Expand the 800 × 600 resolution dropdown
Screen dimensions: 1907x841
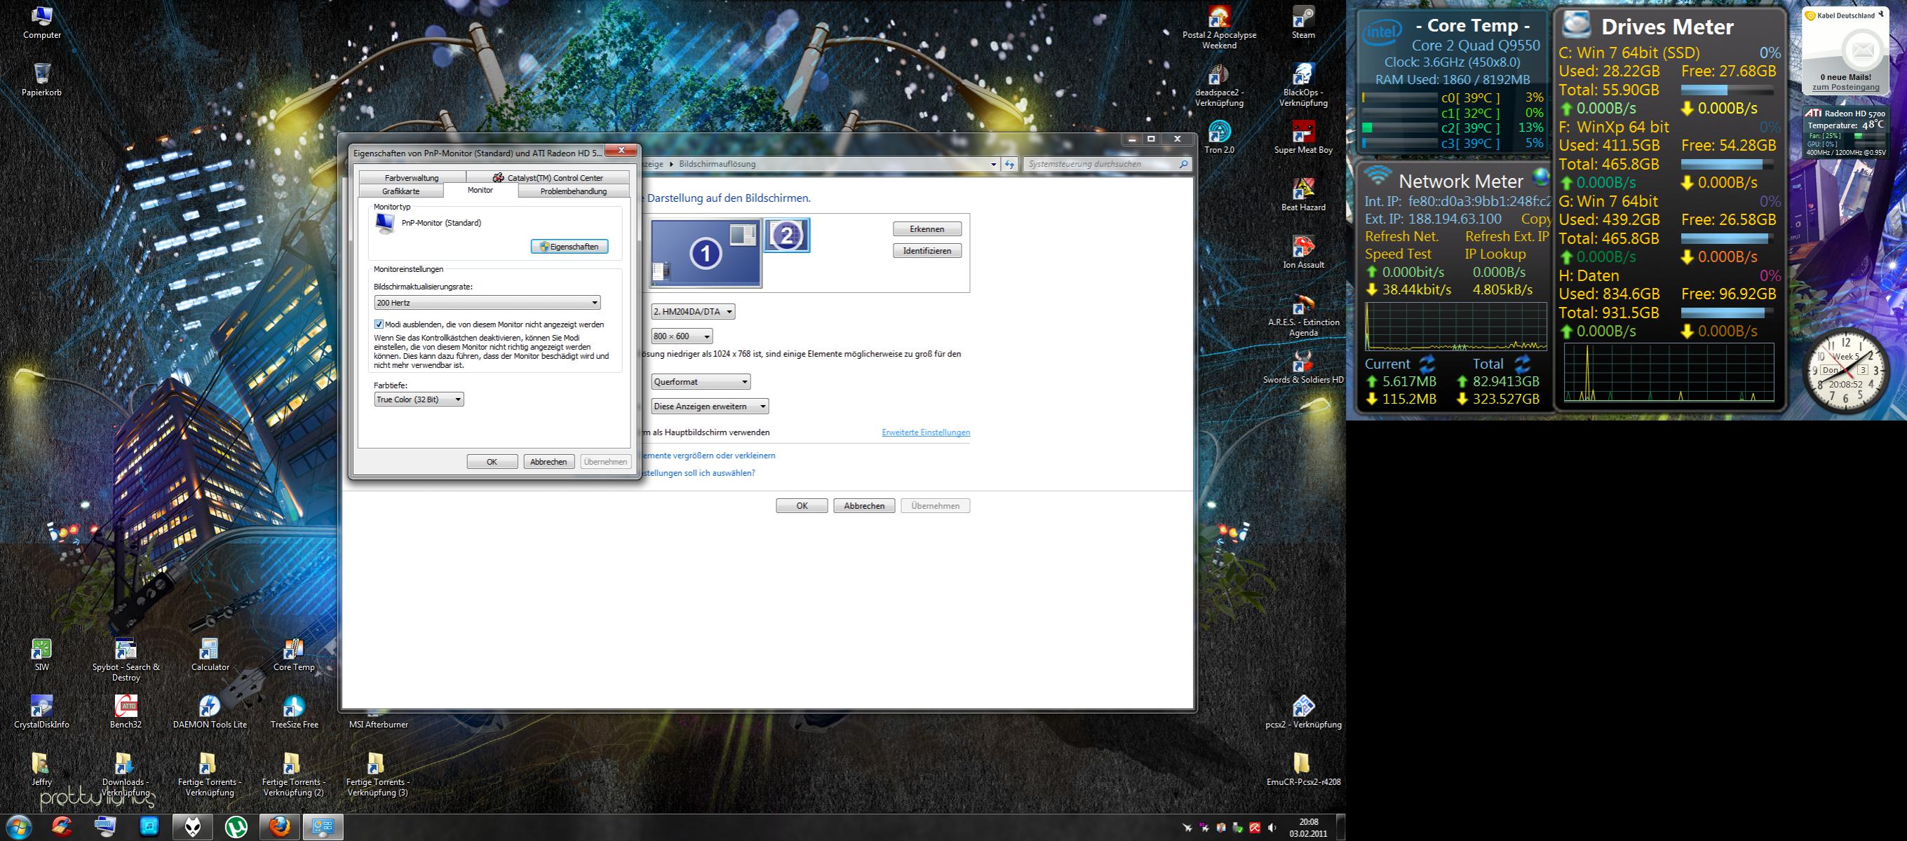682,336
